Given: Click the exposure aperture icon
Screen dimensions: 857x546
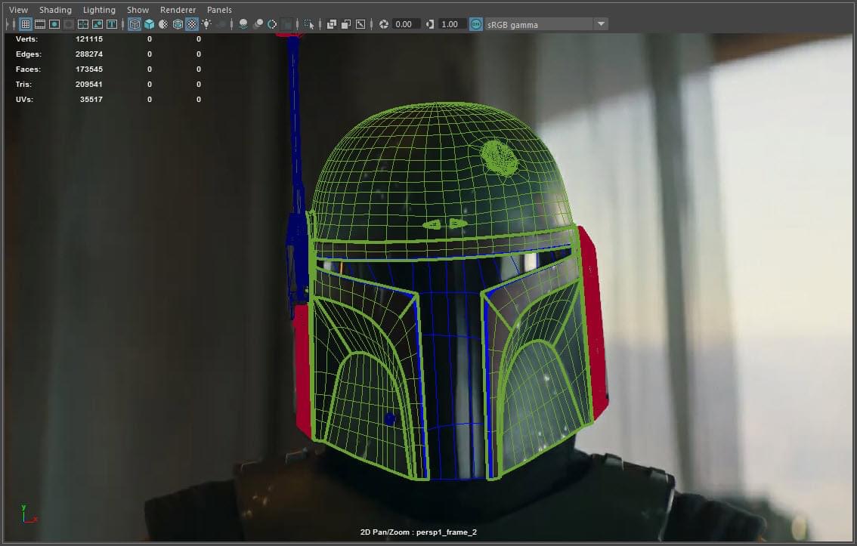Looking at the screenshot, I should pyautogui.click(x=384, y=24).
